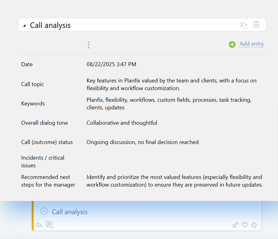Click the Call topic value about Planfix features

click(171, 84)
